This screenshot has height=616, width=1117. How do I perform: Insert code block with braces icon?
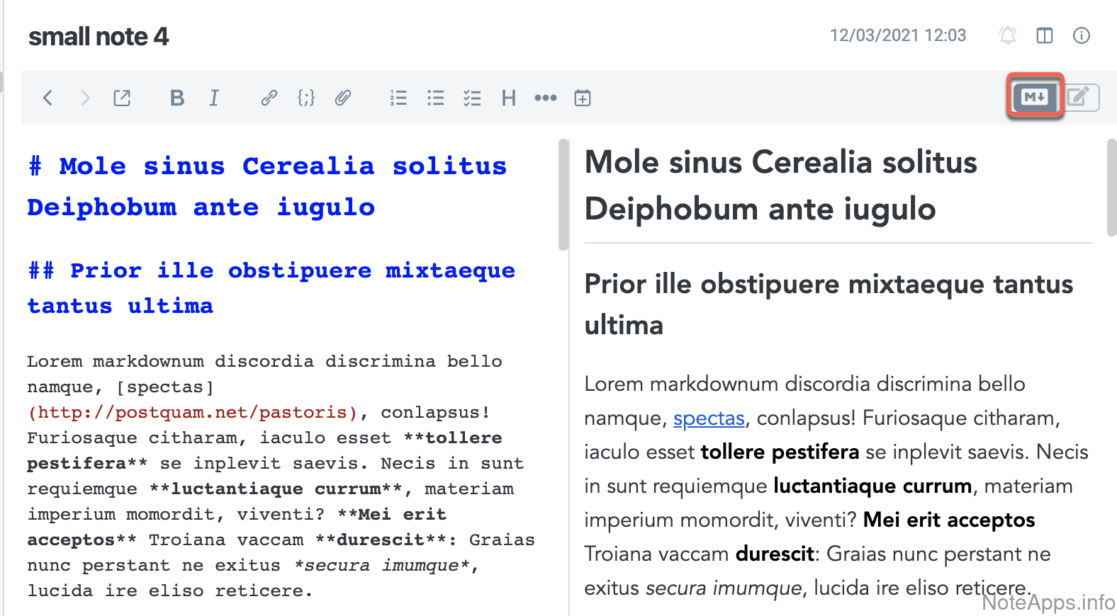305,98
